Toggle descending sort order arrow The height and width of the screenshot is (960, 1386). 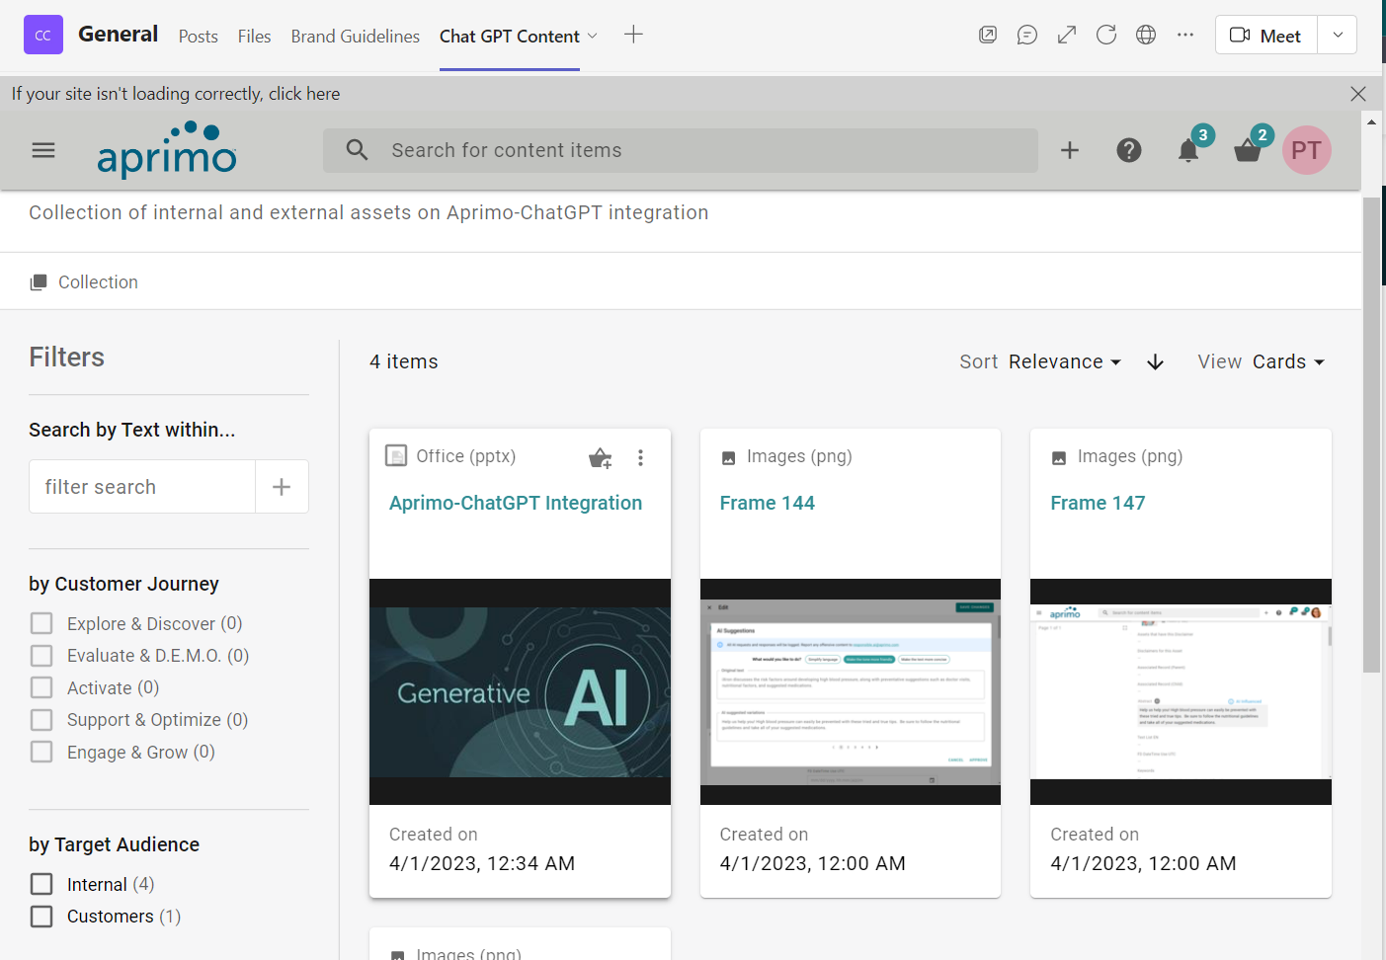point(1155,361)
